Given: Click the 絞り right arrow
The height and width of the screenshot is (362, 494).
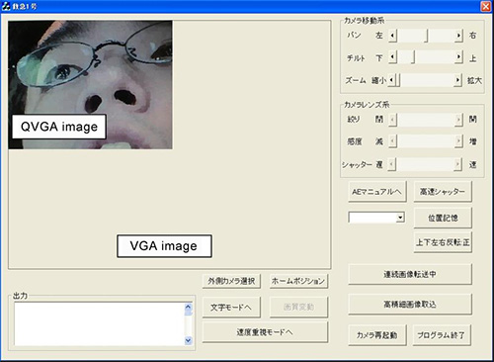Looking at the screenshot, I should pos(458,120).
